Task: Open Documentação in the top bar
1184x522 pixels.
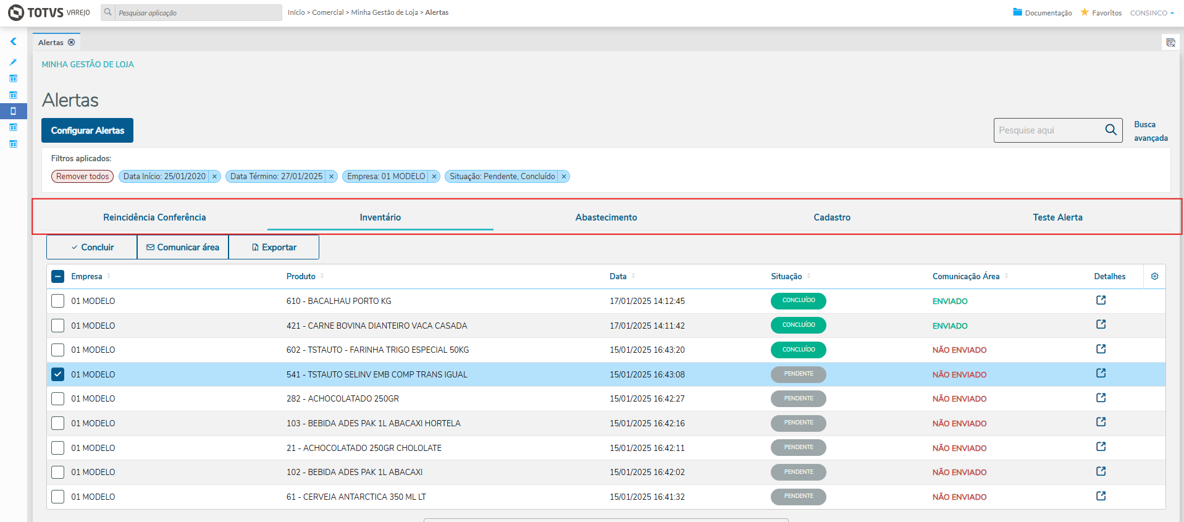Action: point(1043,13)
